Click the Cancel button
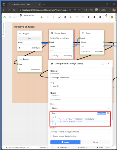The height and width of the screenshot is (150, 117). (x=95, y=142)
